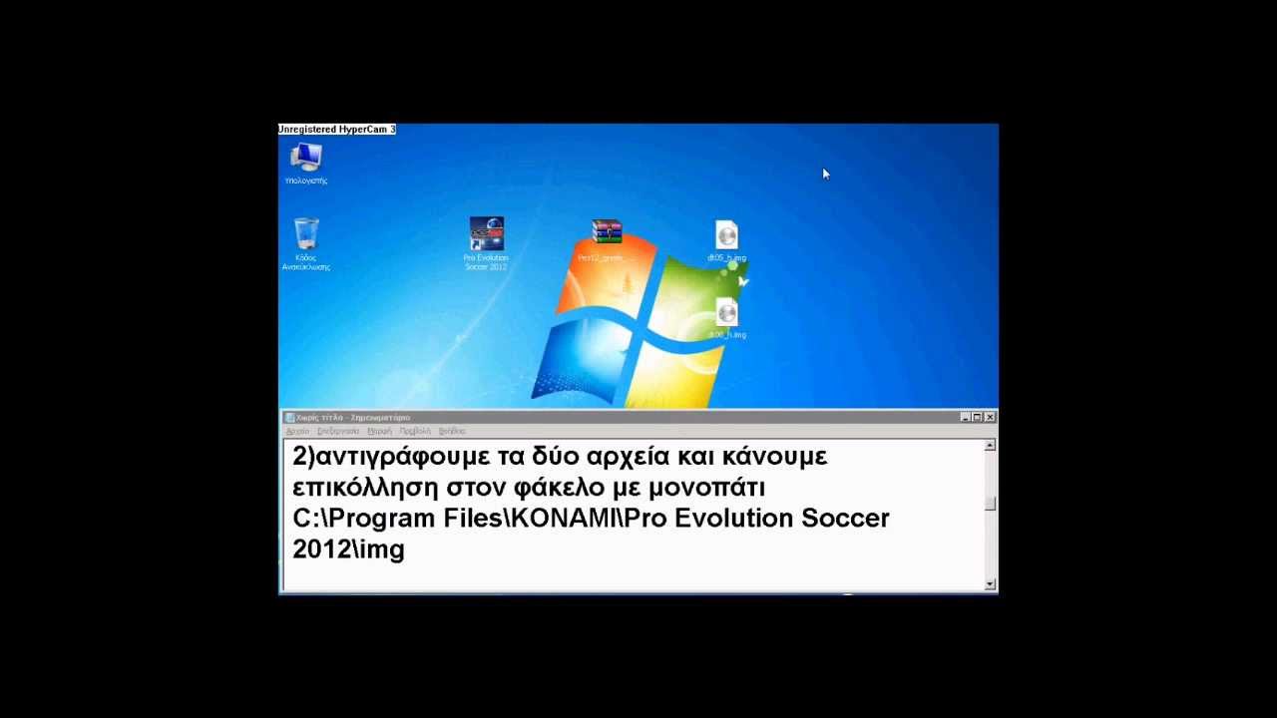Open the Αρχείο (File) menu in Notepad
1277x718 pixels.
(297, 432)
